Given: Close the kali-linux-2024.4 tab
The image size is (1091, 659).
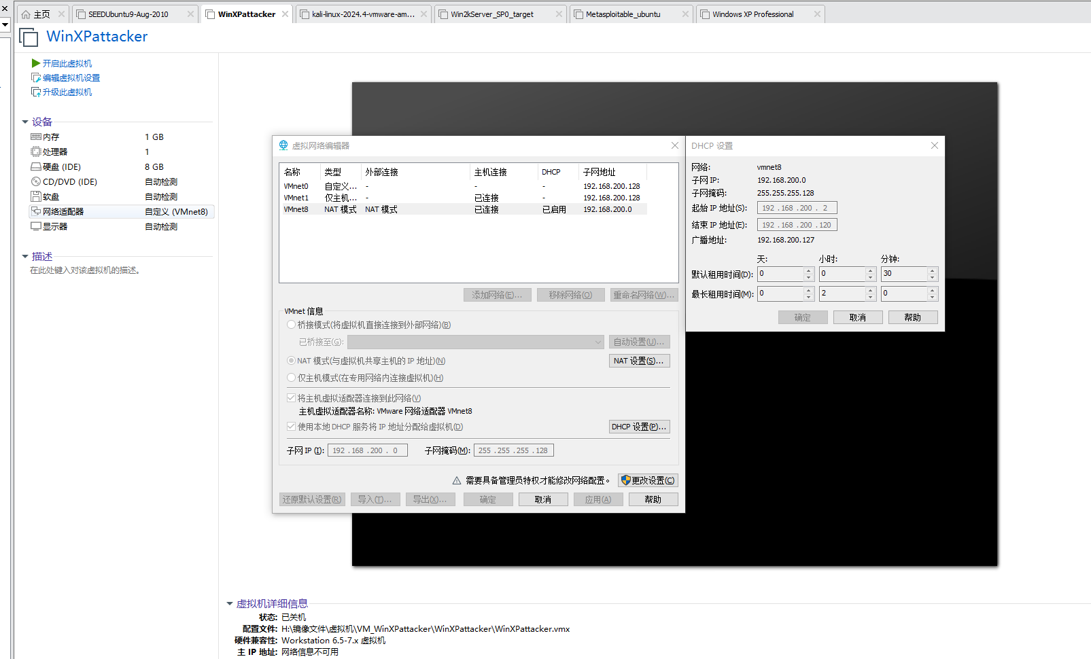Looking at the screenshot, I should tap(424, 14).
